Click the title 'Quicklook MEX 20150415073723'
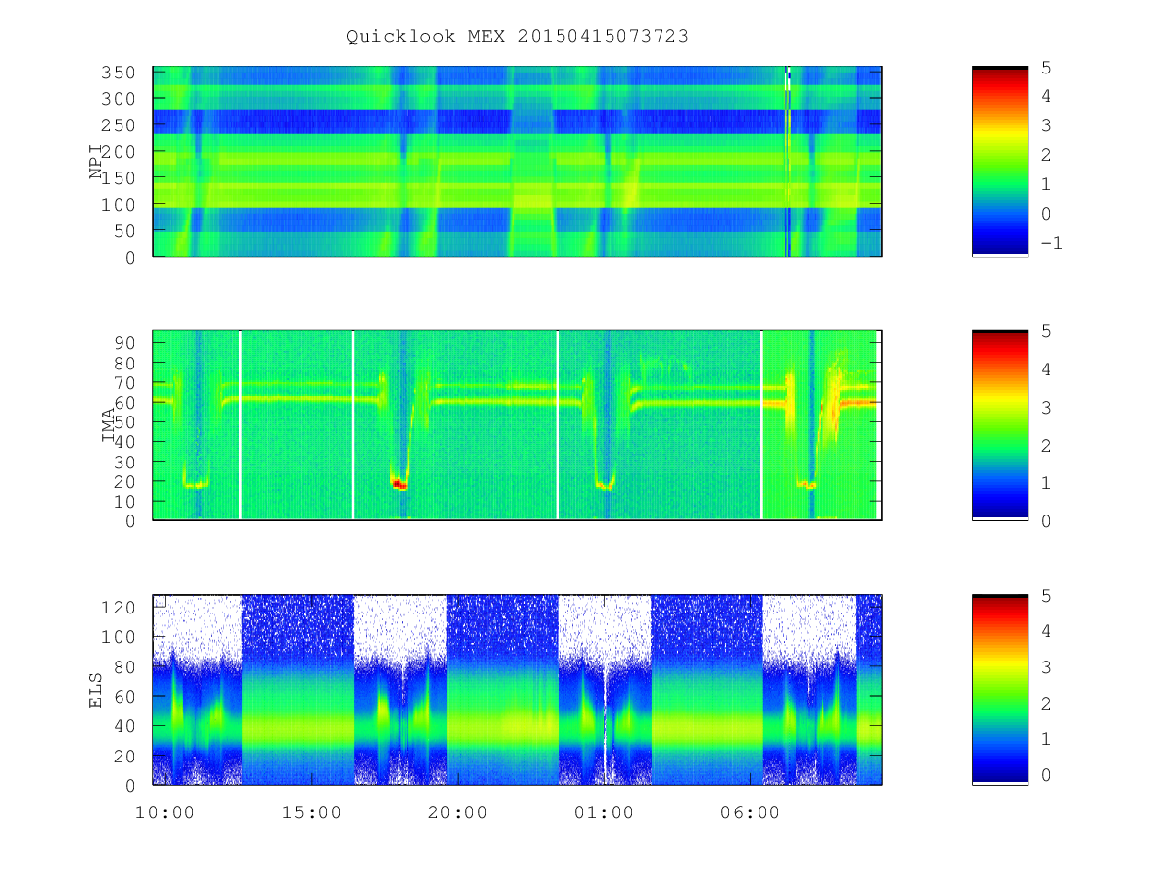1176x882 pixels. pos(516,36)
